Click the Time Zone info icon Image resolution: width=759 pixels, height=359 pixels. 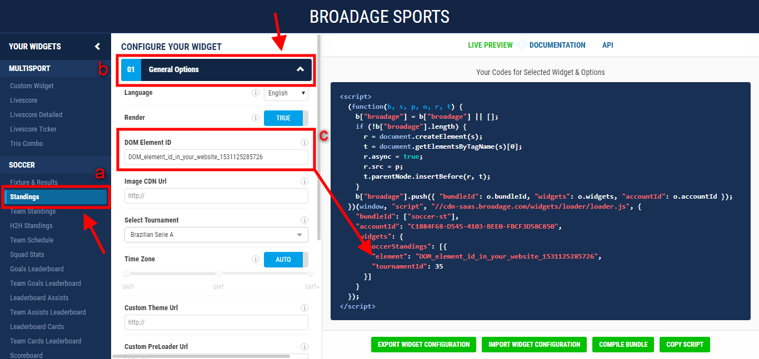pos(256,259)
